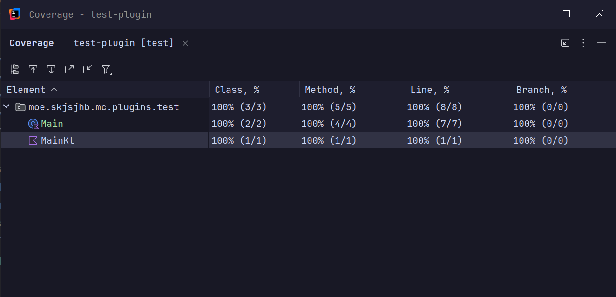Image resolution: width=616 pixels, height=297 pixels.
Task: Collapse the moe.skjsjhb.mc.plugins.test package node
Action: 7,107
